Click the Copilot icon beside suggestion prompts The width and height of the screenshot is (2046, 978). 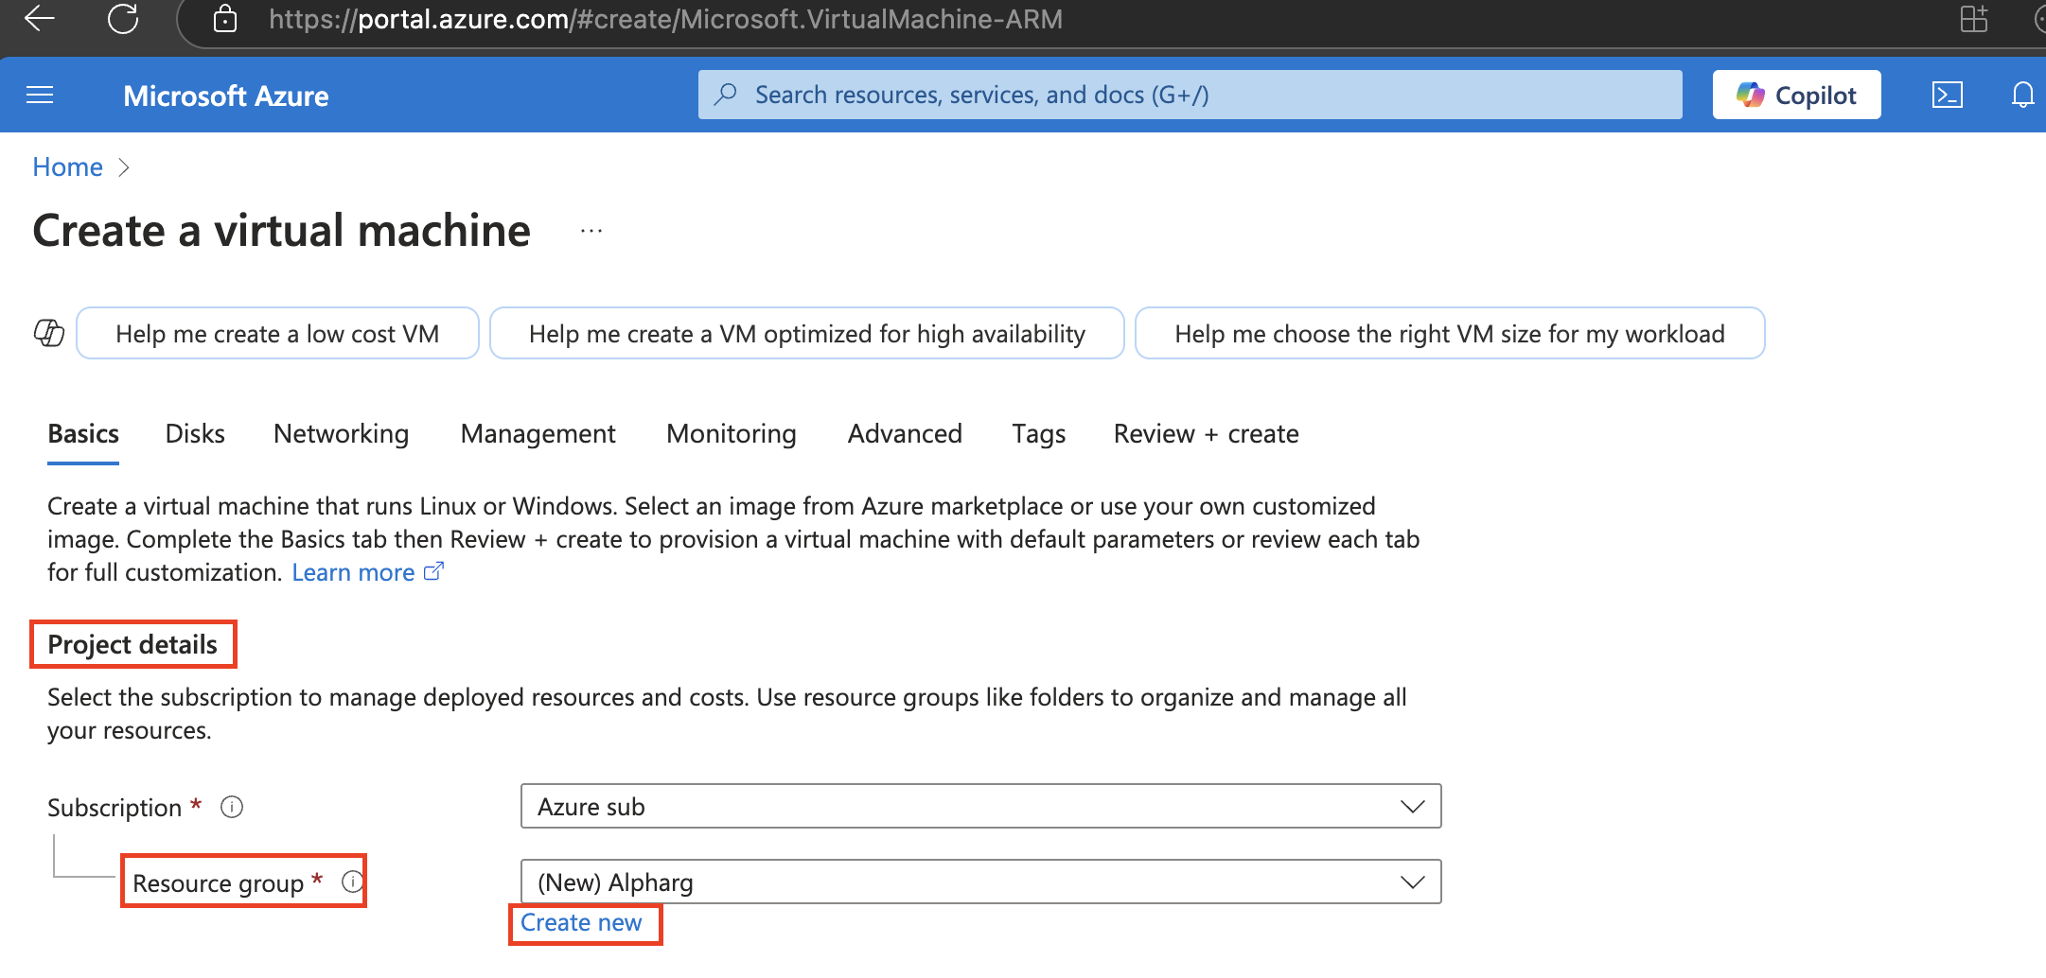49,333
